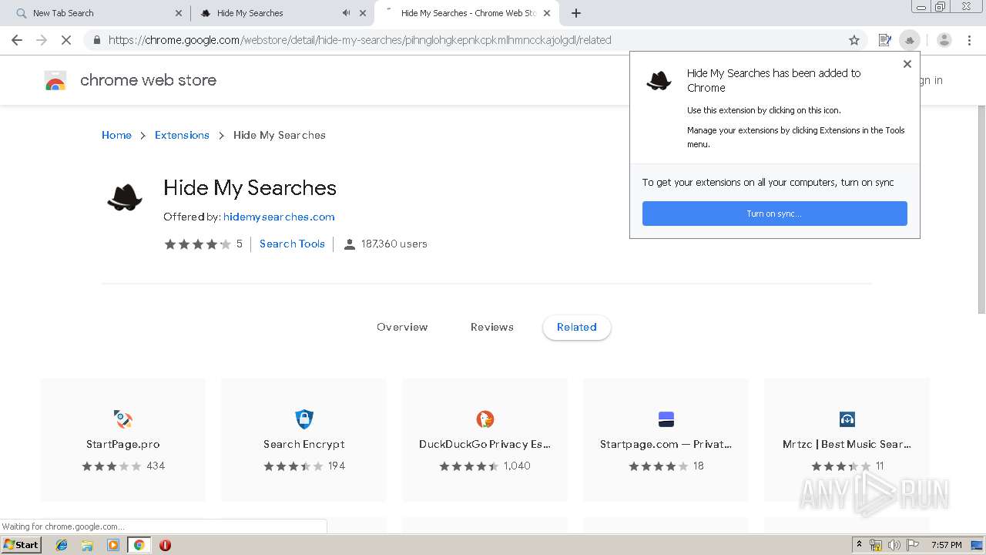Open the Hide My Searches extension icon
Screen dimensions: 986x555
click(910, 40)
